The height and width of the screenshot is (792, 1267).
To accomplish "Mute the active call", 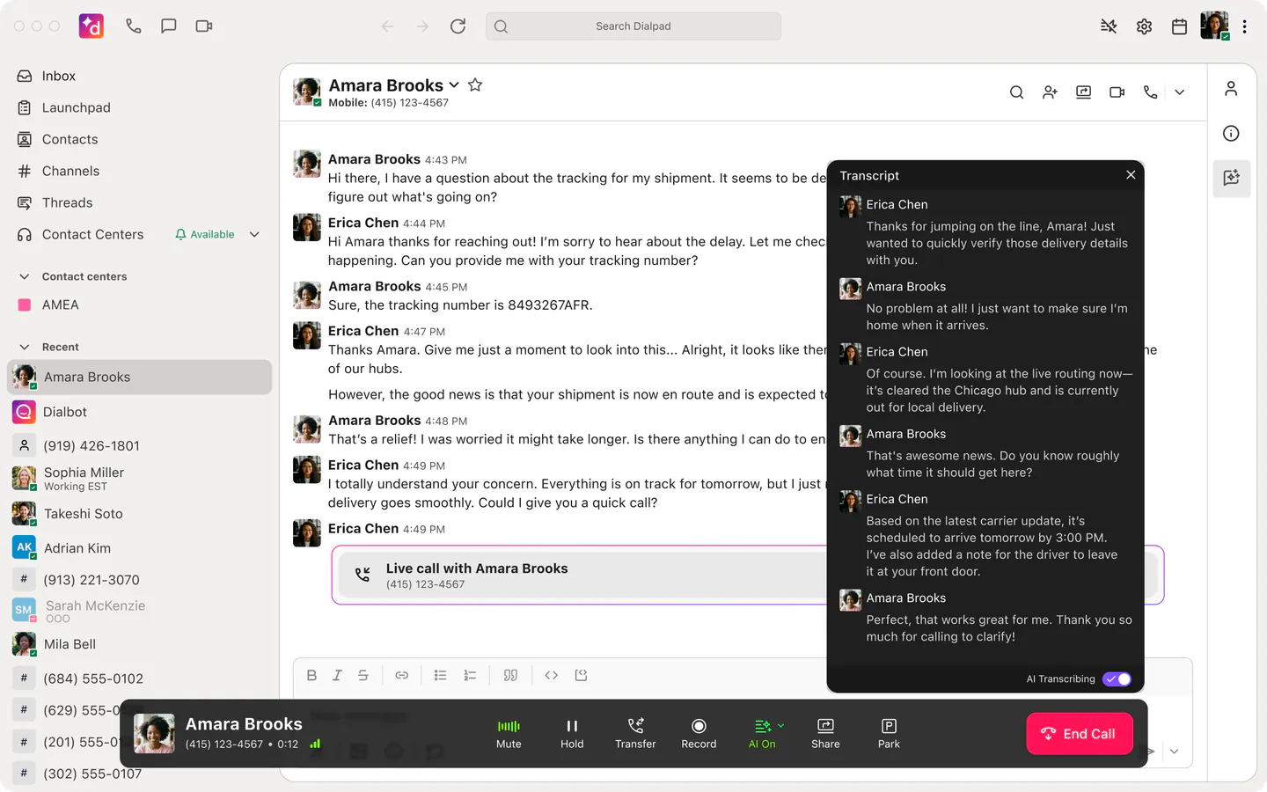I will (x=509, y=733).
